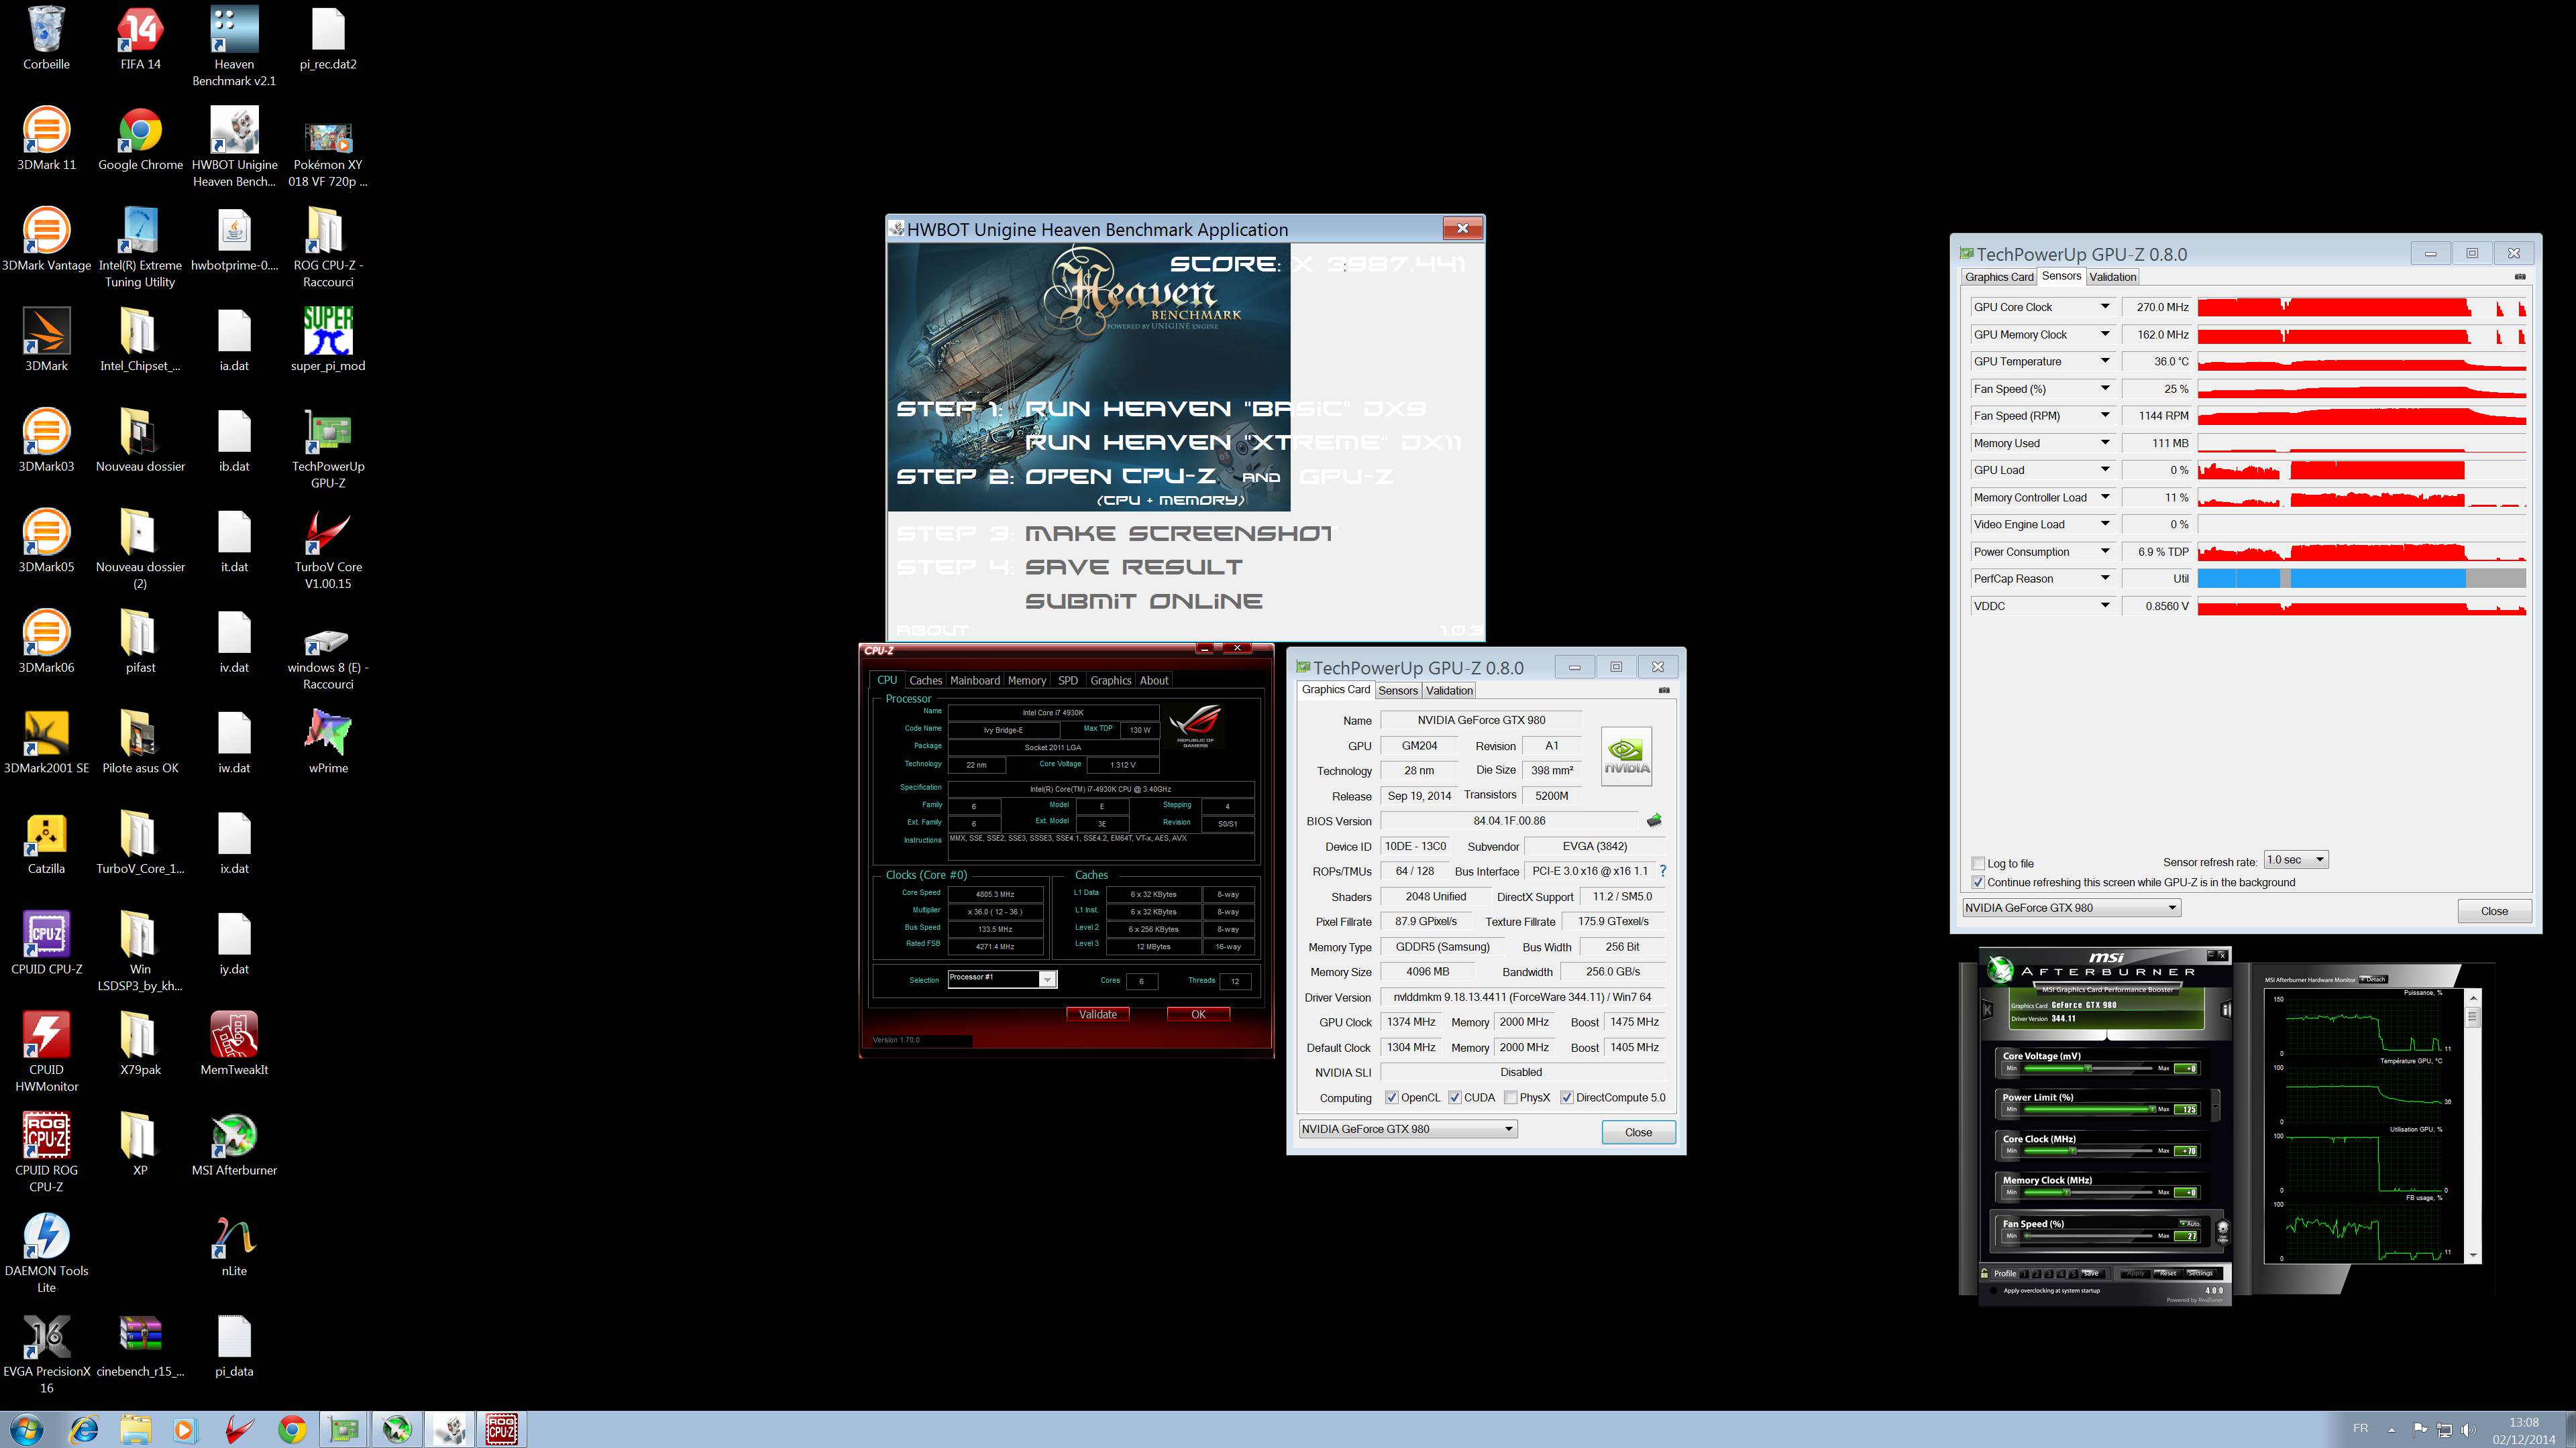Open the GPU Core Clock sensor dropdown
Image resolution: width=2576 pixels, height=1448 pixels.
tap(2104, 307)
